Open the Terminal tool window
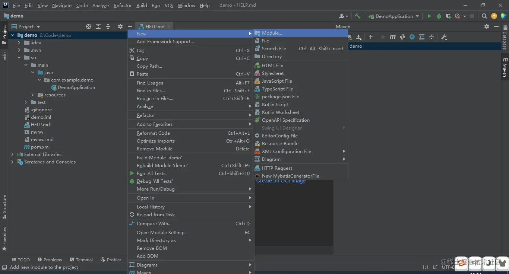The height and width of the screenshot is (274, 509). 80,259
